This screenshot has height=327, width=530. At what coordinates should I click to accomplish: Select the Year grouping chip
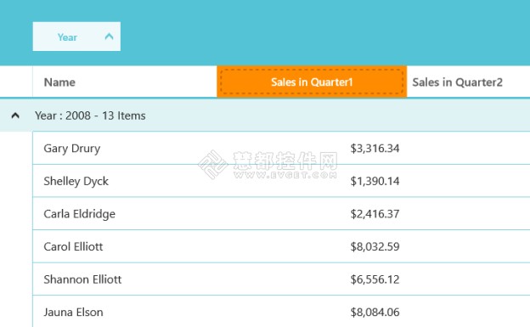(x=76, y=37)
